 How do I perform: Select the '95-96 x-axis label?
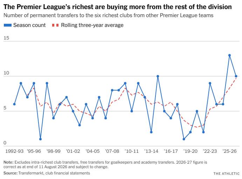34,151
